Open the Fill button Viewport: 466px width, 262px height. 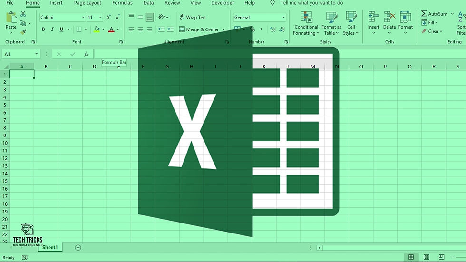[x=430, y=22]
